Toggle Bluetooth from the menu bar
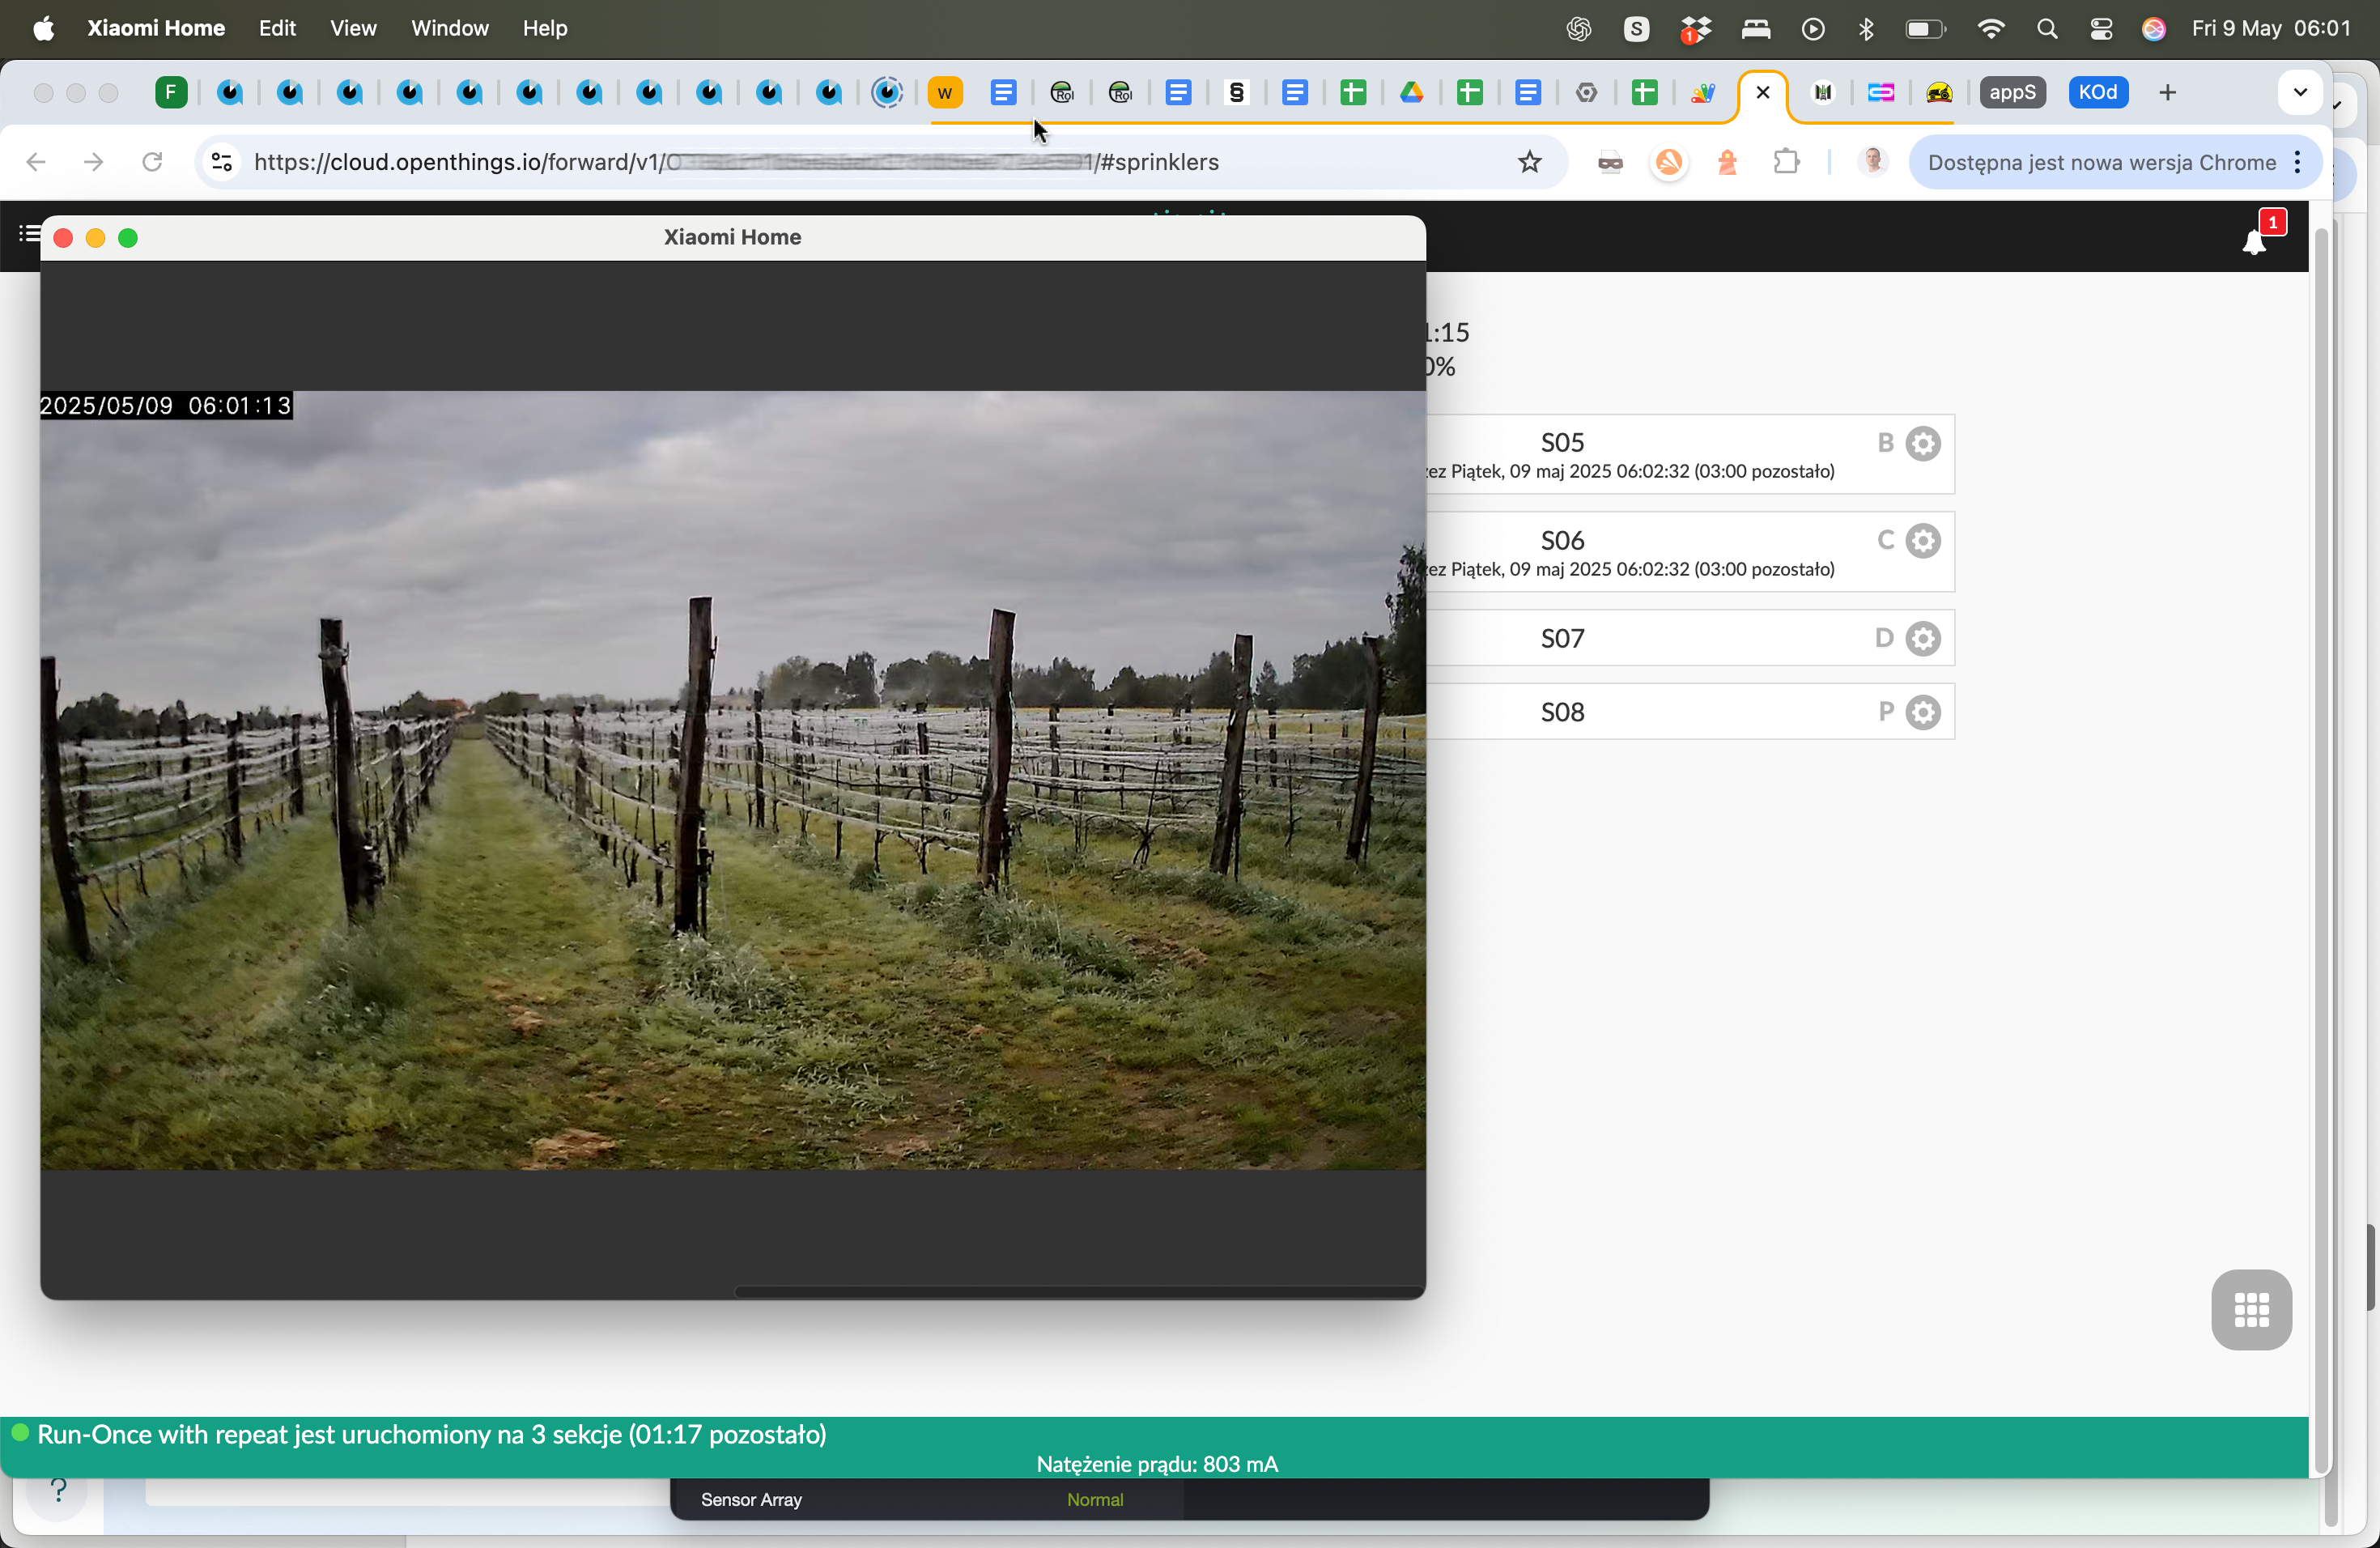The image size is (2380, 1548). pos(1865,28)
